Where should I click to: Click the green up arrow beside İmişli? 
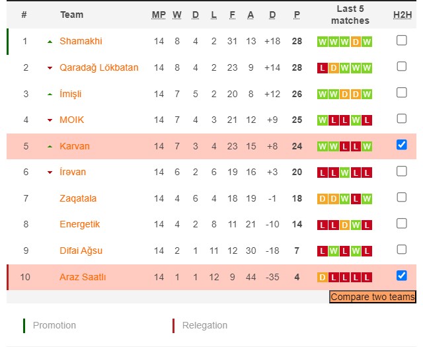pos(50,94)
